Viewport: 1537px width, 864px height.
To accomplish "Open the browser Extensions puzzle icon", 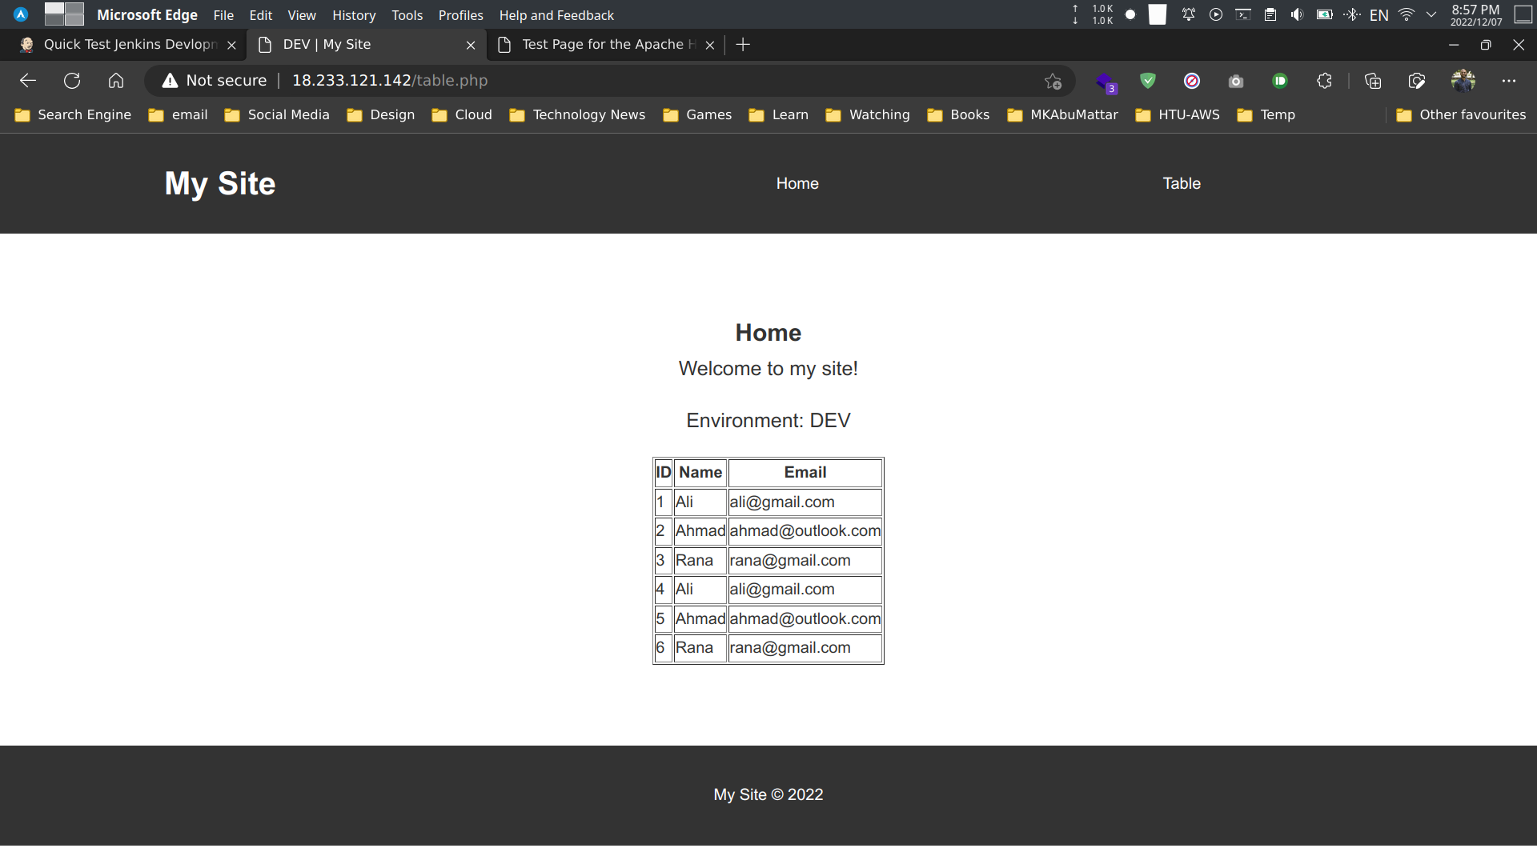I will [x=1323, y=80].
